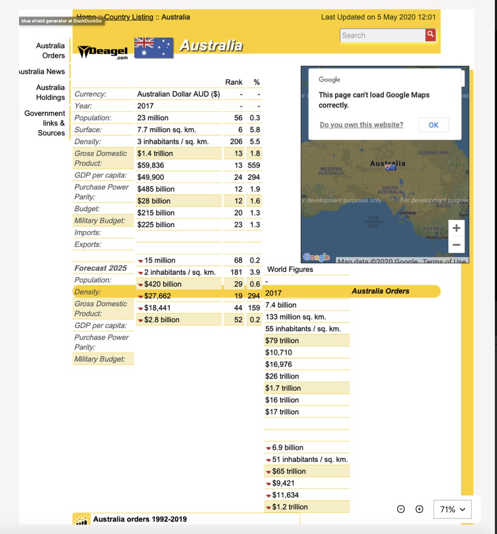
Task: Open Country Listing breadcrumb link
Action: 129,17
